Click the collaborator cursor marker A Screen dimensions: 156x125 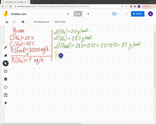(61, 56)
